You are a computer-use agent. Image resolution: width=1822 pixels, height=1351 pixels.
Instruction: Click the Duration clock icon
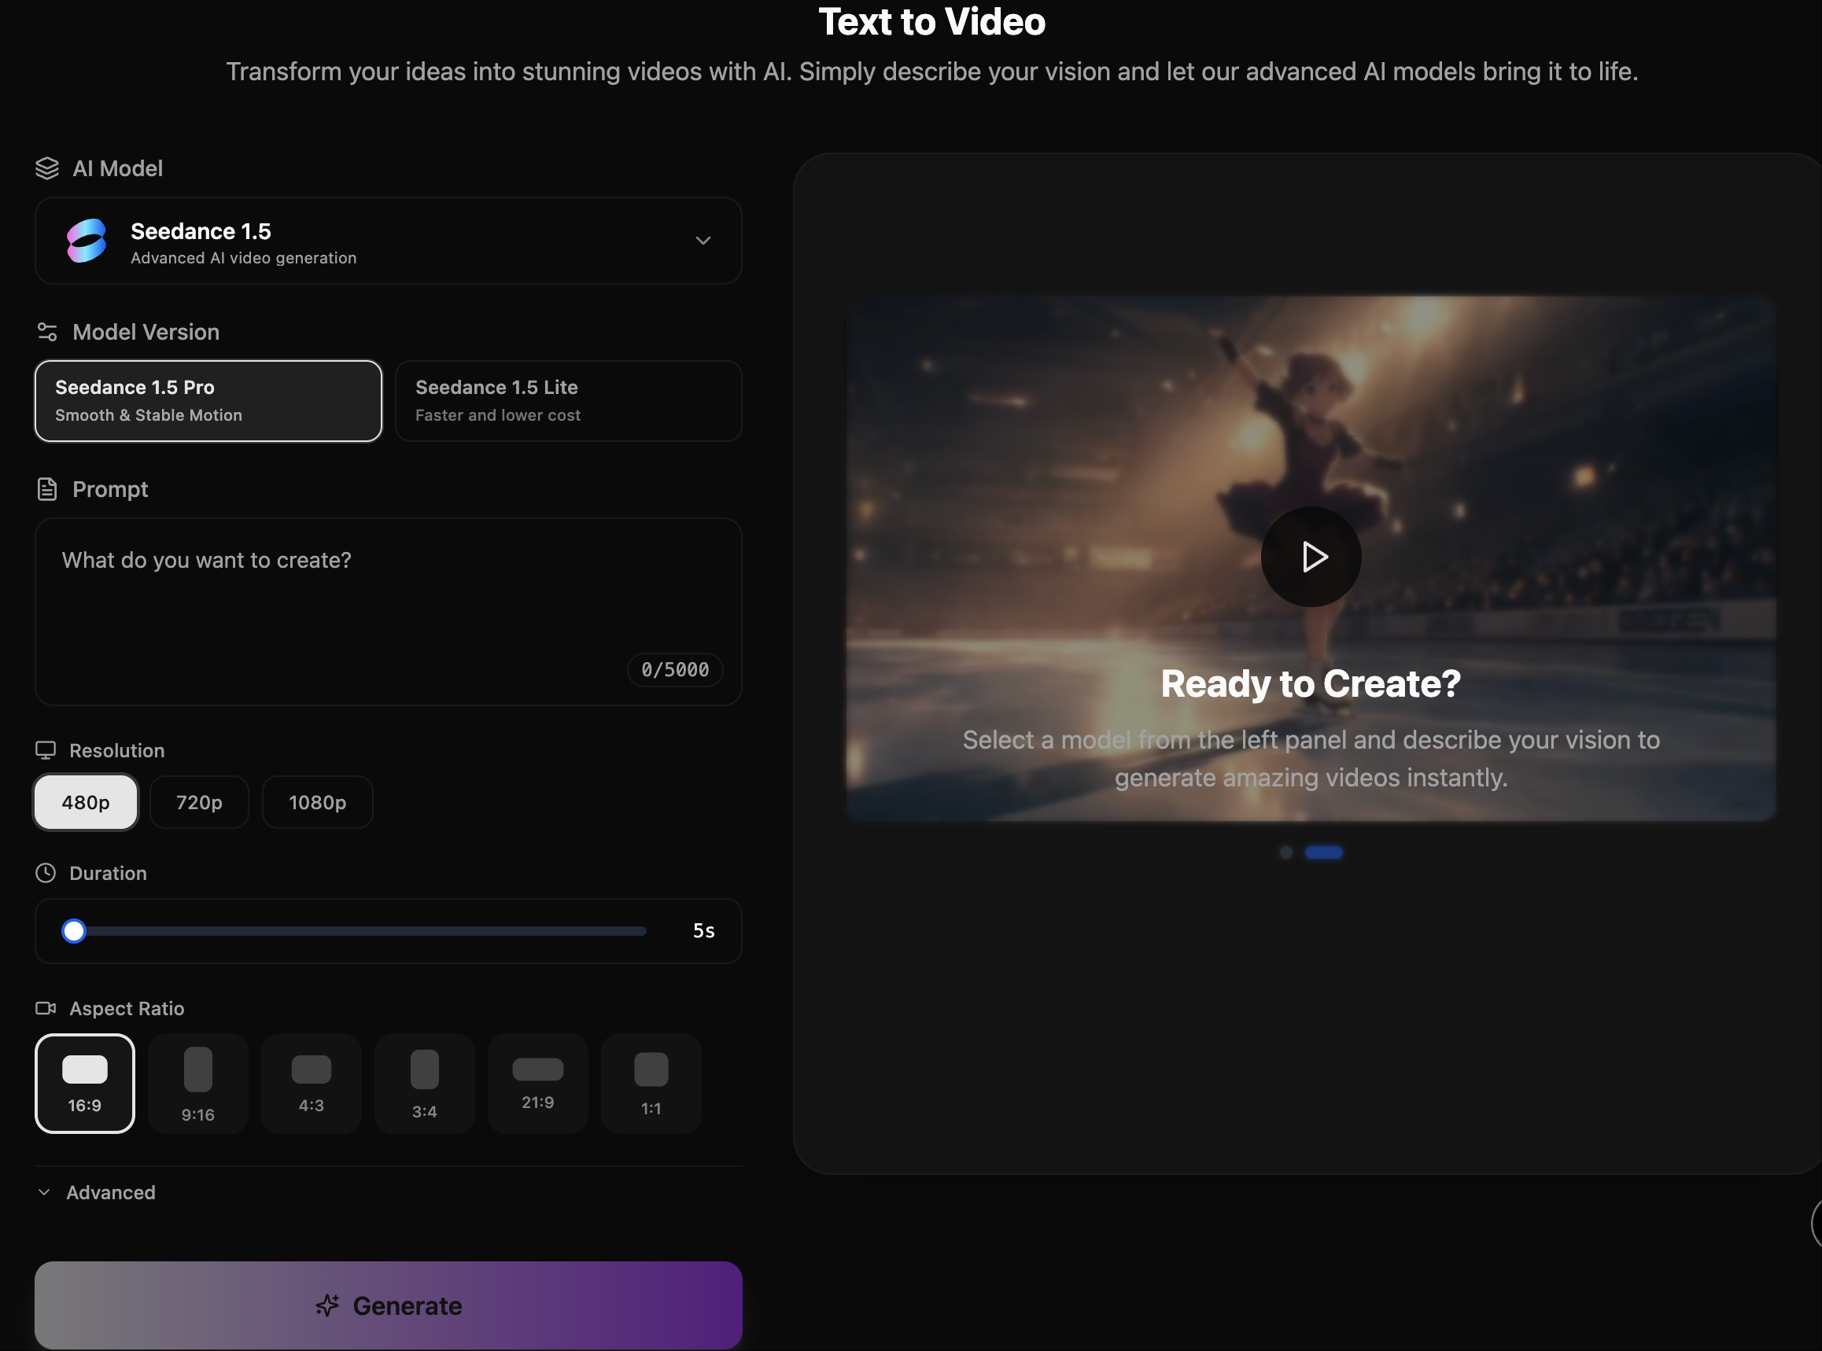[x=46, y=873]
